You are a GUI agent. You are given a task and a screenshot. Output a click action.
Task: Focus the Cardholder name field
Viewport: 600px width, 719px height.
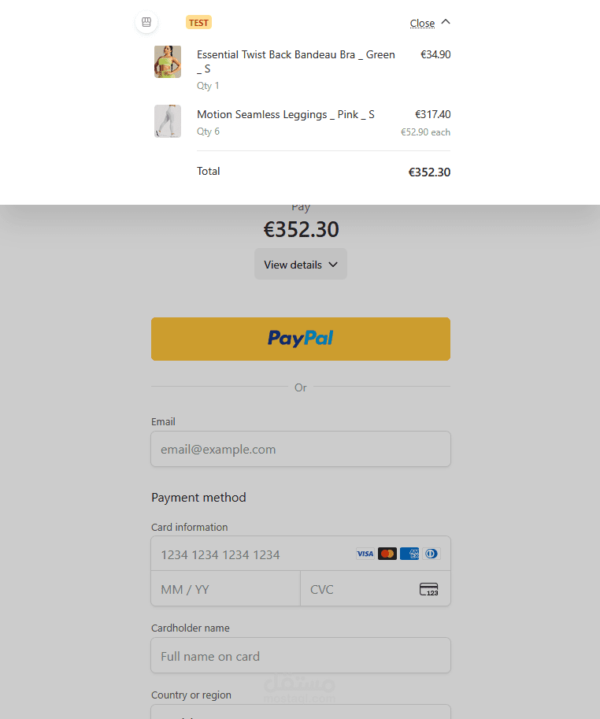[300, 656]
